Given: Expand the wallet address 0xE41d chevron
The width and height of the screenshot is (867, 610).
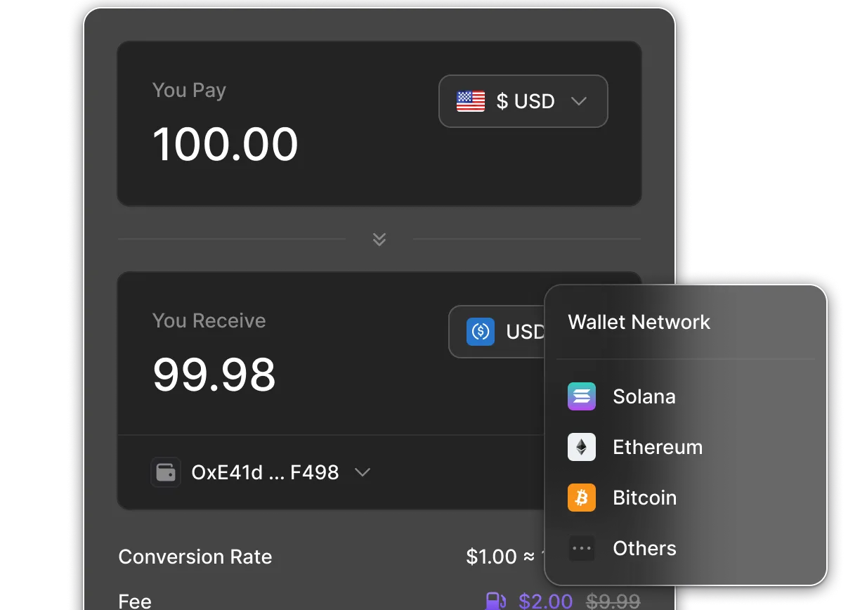Looking at the screenshot, I should click(x=363, y=472).
